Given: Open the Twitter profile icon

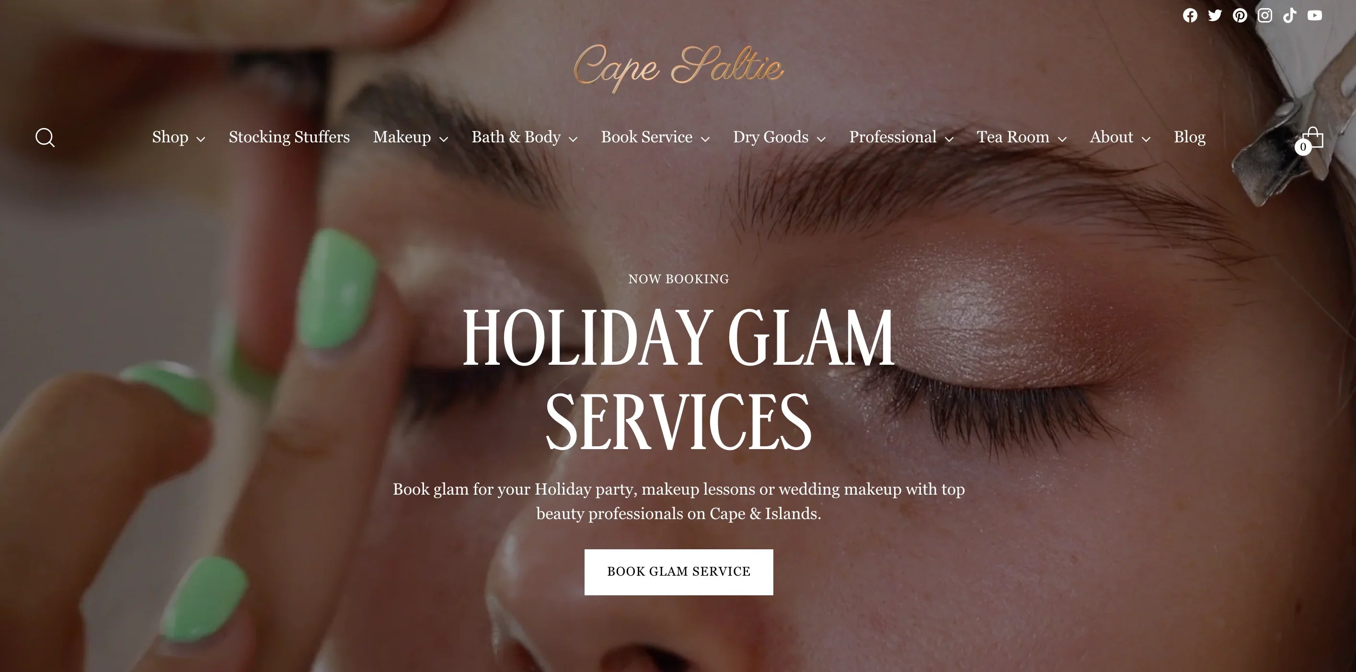Looking at the screenshot, I should click(1215, 16).
